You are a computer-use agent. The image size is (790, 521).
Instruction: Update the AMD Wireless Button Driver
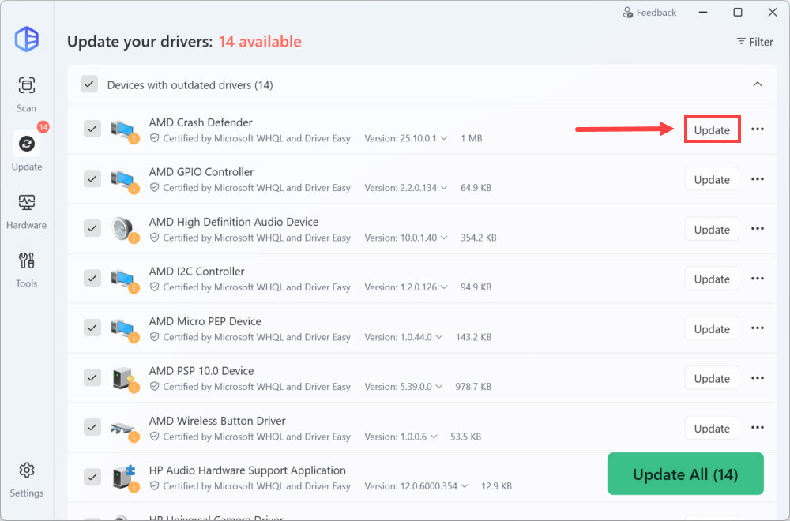[711, 428]
